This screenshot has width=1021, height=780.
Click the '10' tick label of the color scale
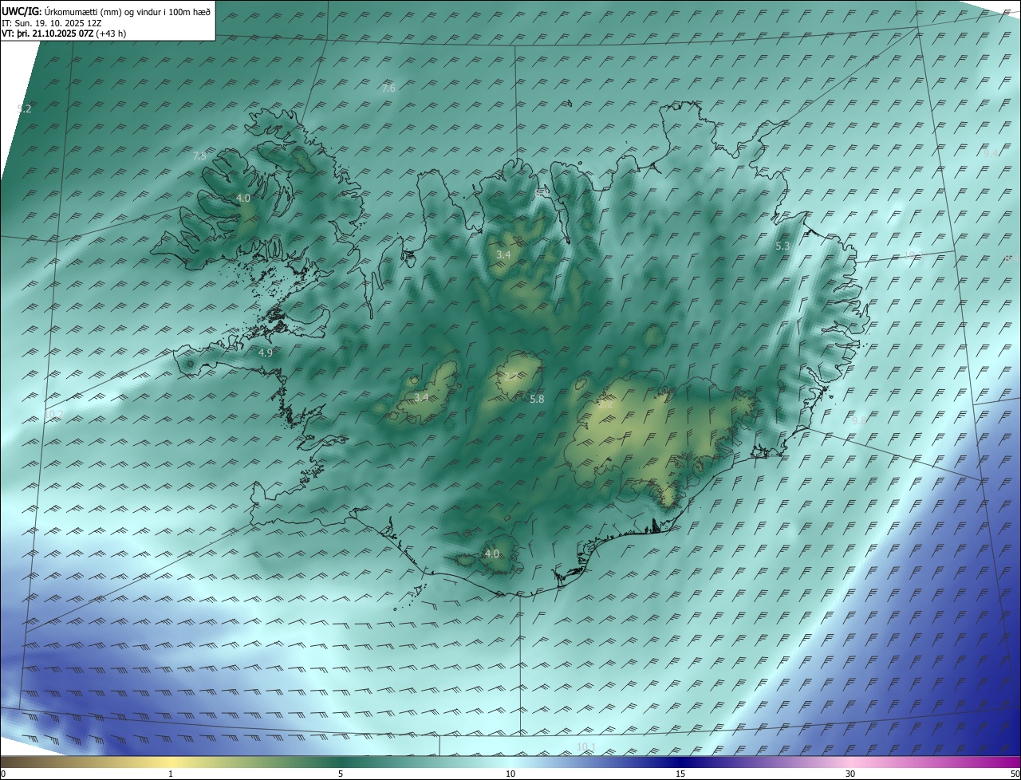click(510, 774)
